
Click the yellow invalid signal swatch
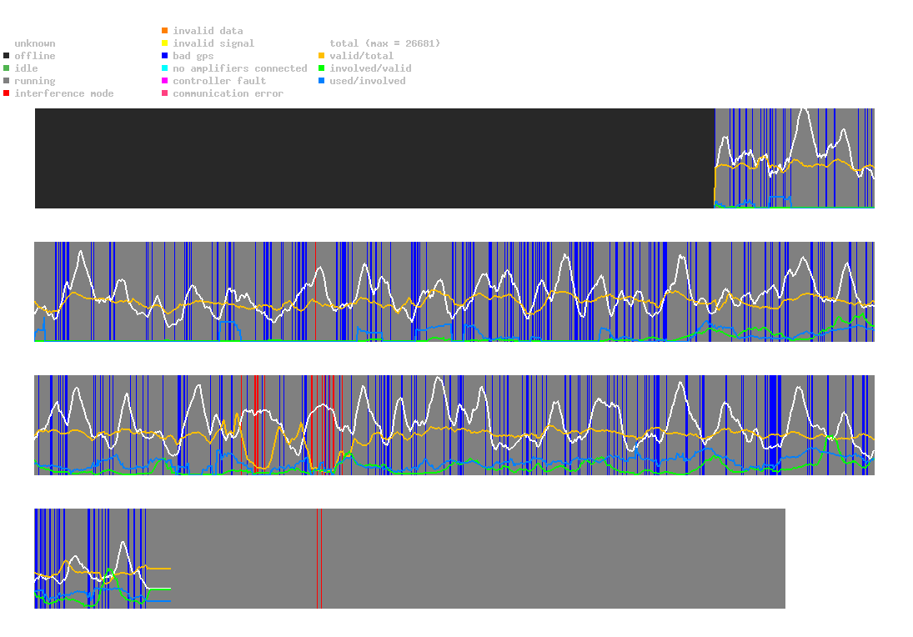pyautogui.click(x=165, y=43)
